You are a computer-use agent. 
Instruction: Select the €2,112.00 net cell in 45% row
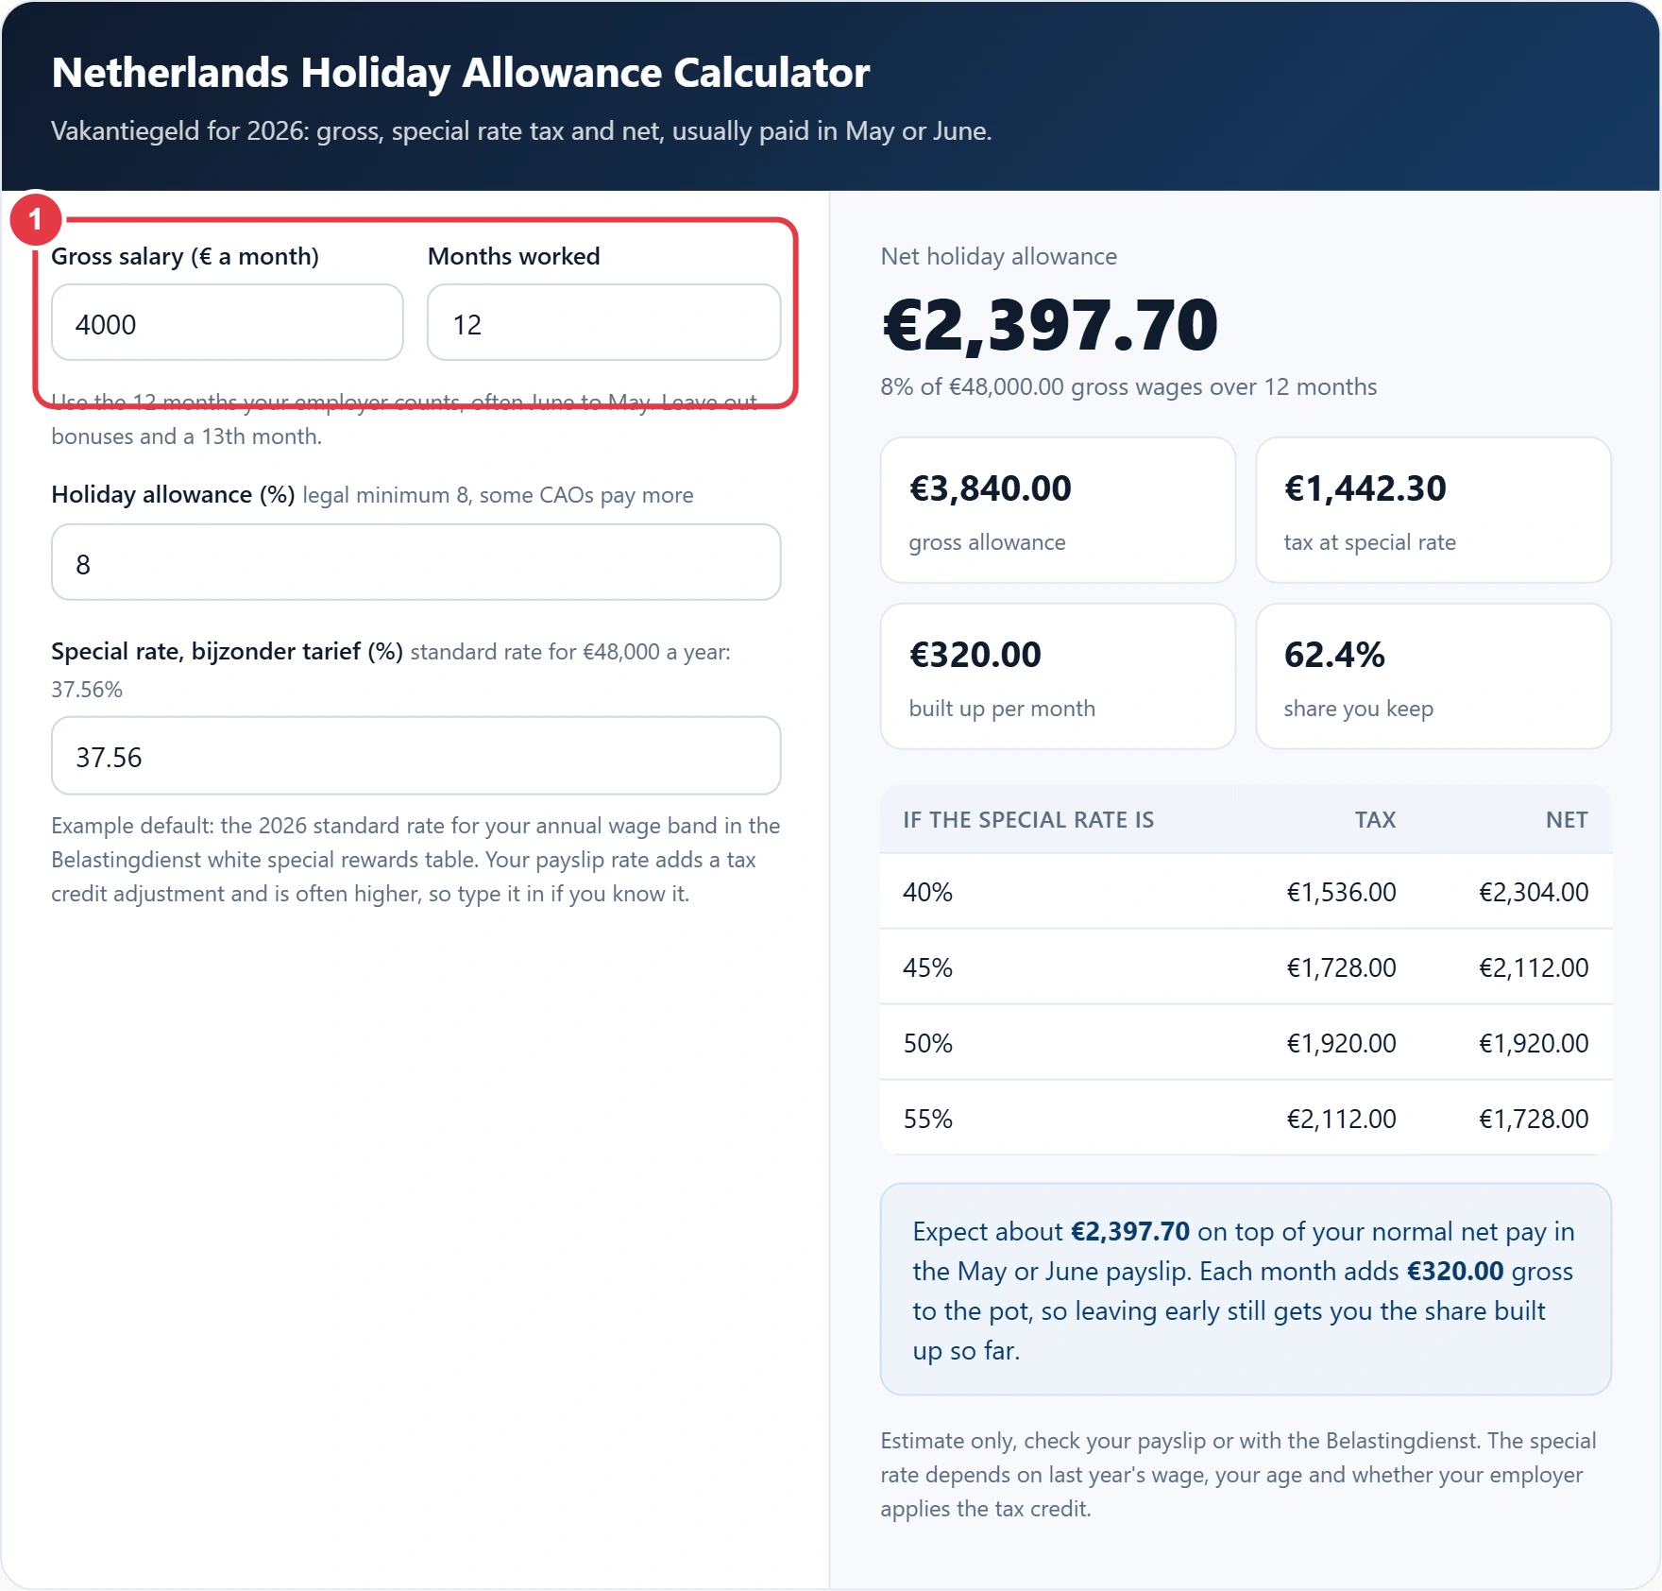coord(1534,967)
